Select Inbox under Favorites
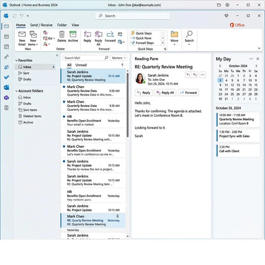The height and width of the screenshot is (265, 265). [35, 67]
